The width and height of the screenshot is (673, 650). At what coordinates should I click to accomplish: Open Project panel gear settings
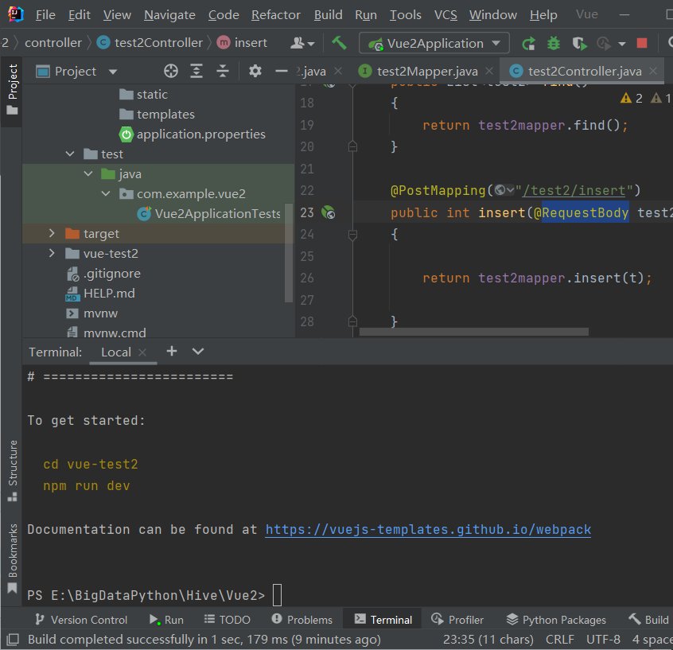pos(255,72)
